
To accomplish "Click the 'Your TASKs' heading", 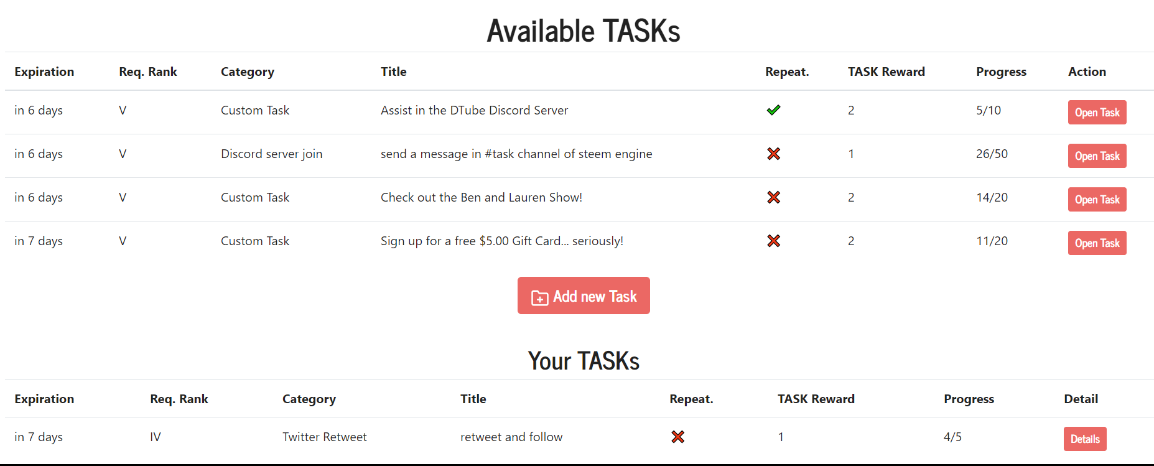I will tap(584, 361).
